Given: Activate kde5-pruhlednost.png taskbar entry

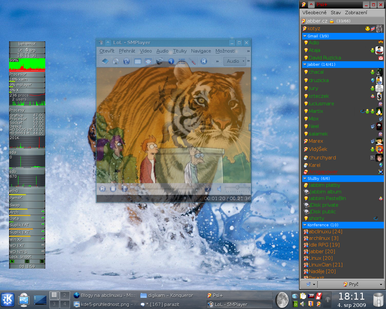Looking at the screenshot, I should point(105,304).
